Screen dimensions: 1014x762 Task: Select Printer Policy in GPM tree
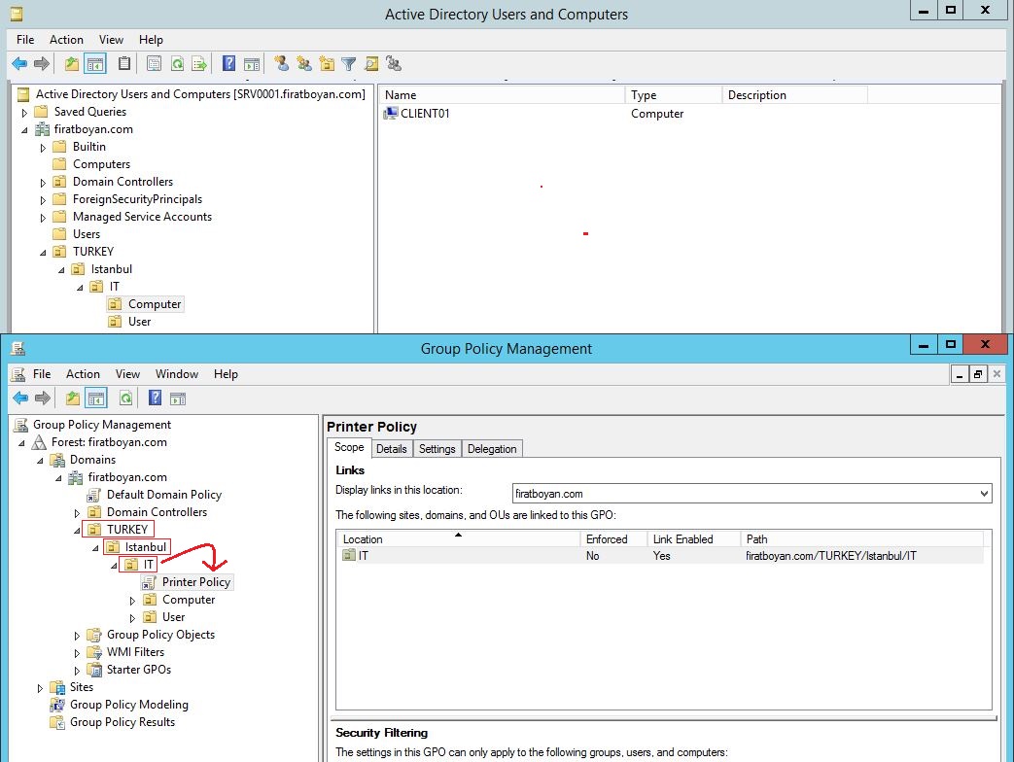point(196,582)
